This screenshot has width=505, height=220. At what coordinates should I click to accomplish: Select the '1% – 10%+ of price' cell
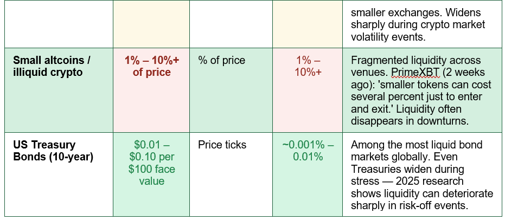(151, 90)
